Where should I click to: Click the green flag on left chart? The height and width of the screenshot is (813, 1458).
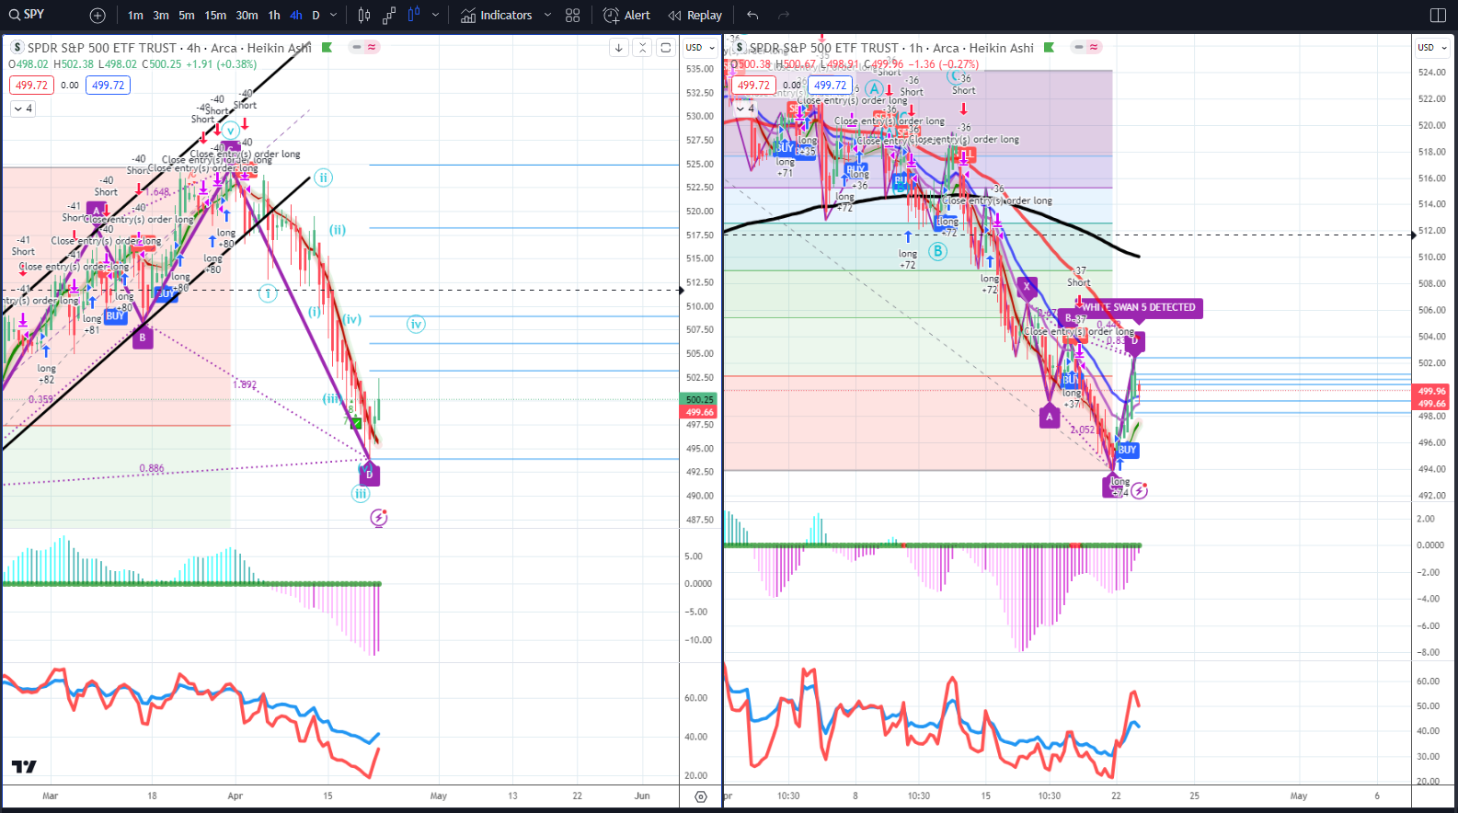[x=327, y=47]
